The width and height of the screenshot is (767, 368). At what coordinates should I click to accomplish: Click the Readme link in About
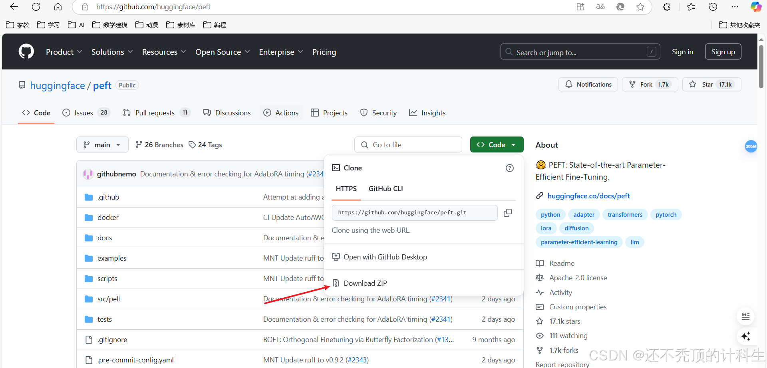[562, 263]
